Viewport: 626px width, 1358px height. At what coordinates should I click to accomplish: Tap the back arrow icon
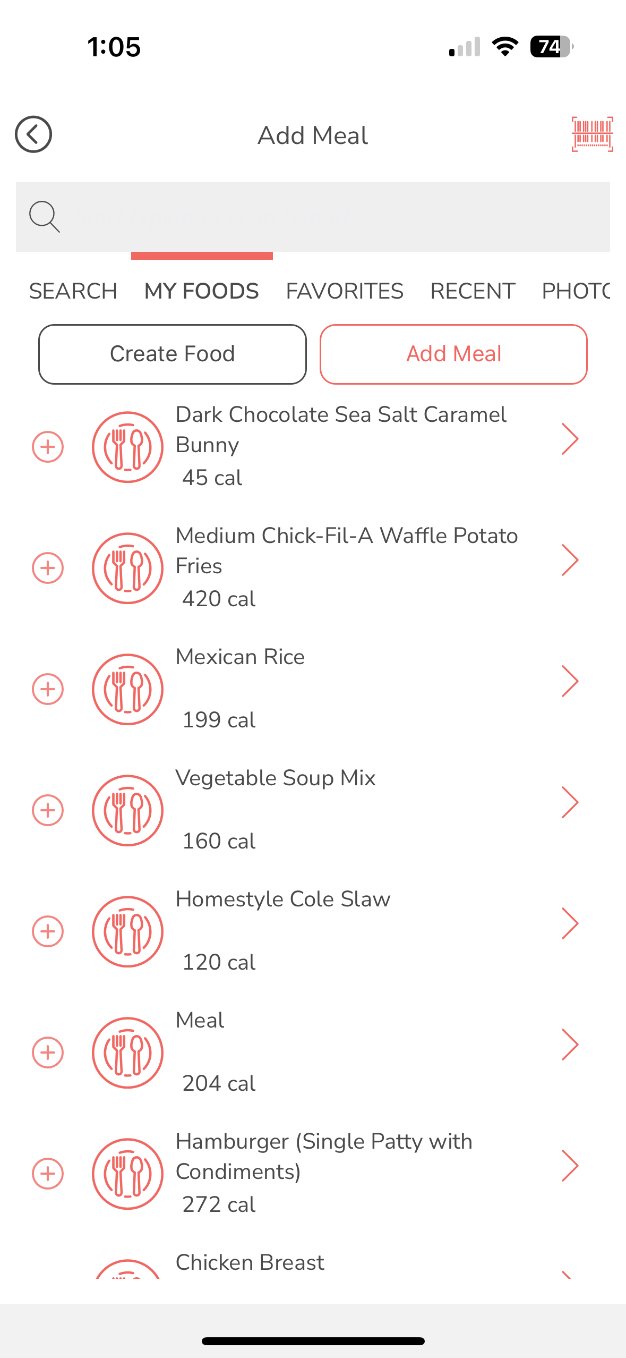point(33,134)
